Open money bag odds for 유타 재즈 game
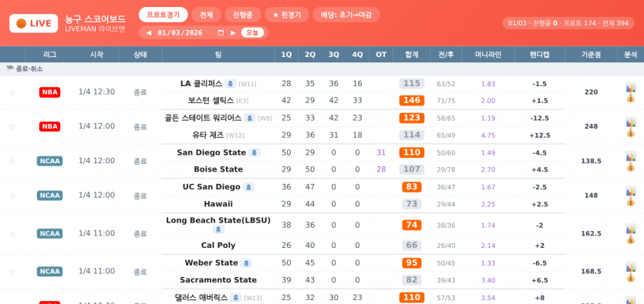 pyautogui.click(x=630, y=132)
